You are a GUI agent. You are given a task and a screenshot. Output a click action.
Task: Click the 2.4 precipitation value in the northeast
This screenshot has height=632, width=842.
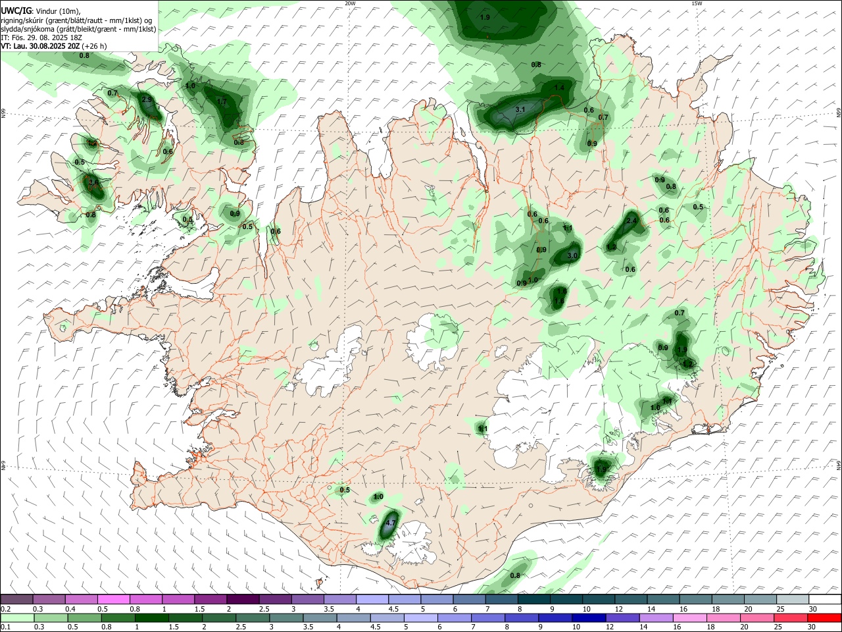click(631, 221)
